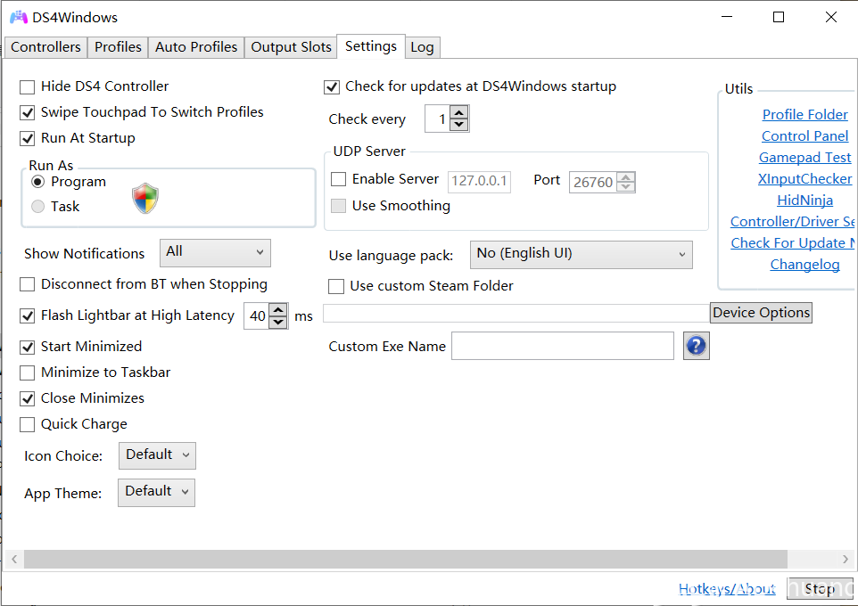Click the Custom Exe Name field
The width and height of the screenshot is (858, 606).
(x=562, y=346)
